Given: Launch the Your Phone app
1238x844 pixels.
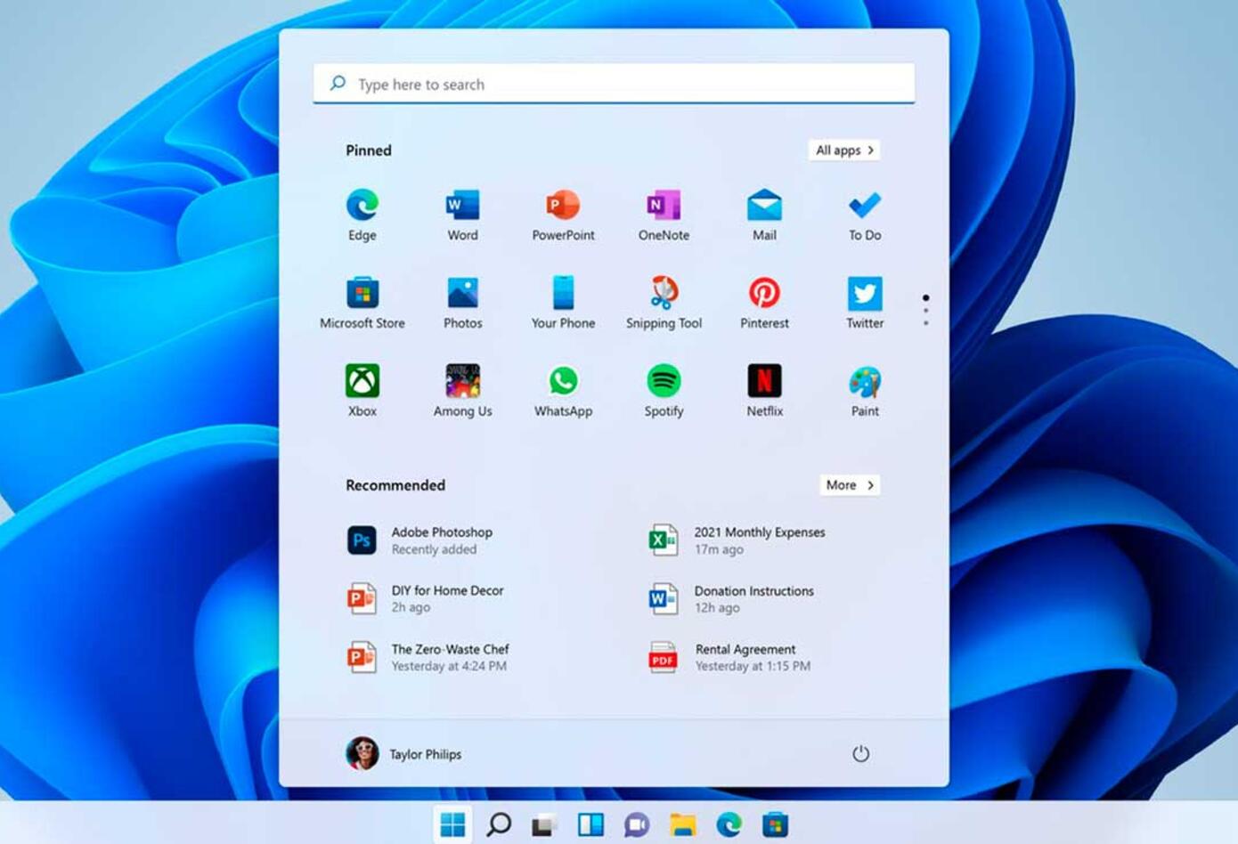Looking at the screenshot, I should pyautogui.click(x=563, y=303).
